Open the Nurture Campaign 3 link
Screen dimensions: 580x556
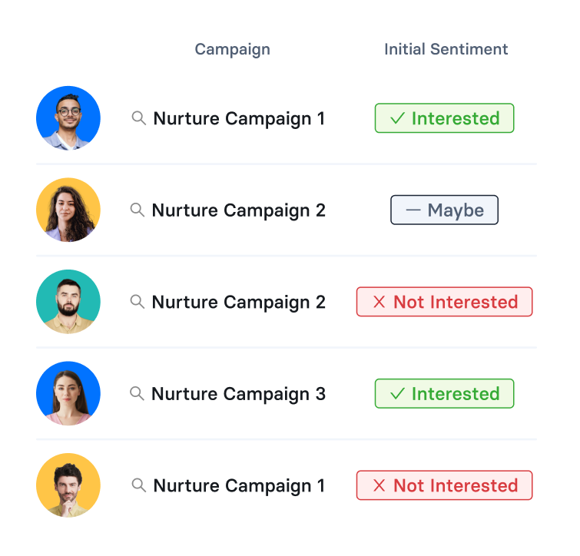(238, 393)
